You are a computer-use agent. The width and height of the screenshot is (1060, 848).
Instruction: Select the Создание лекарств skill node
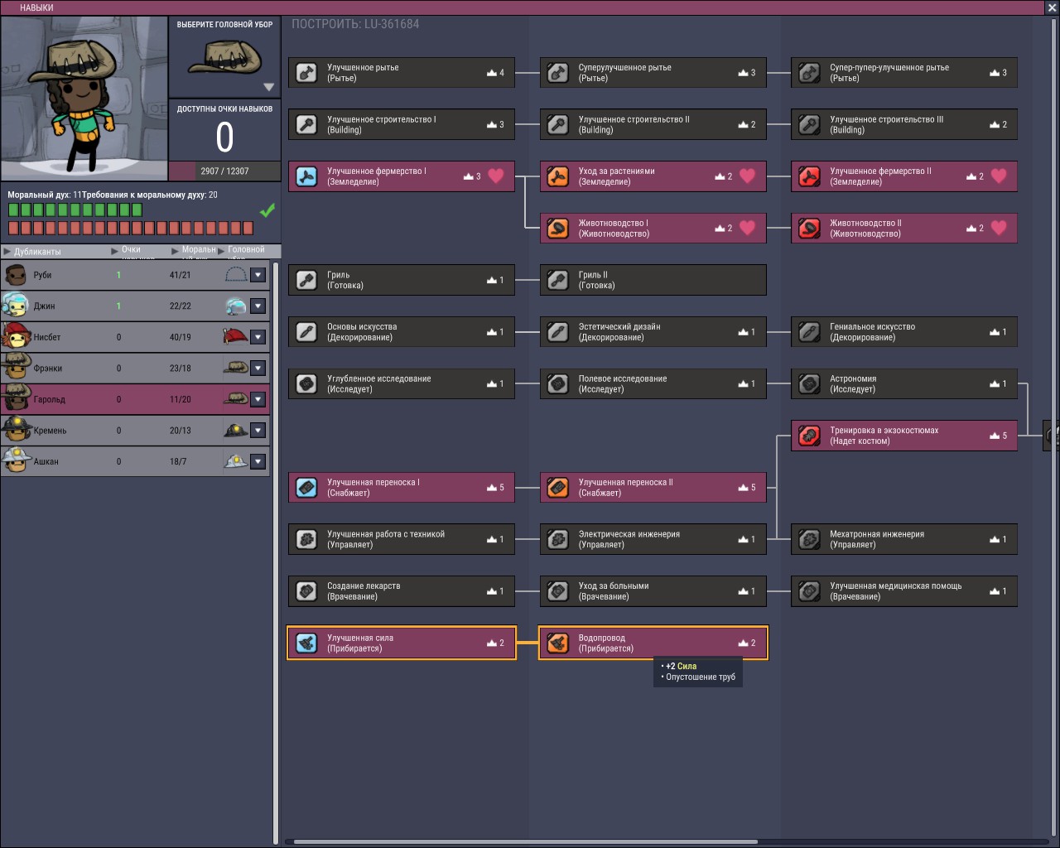coord(402,591)
